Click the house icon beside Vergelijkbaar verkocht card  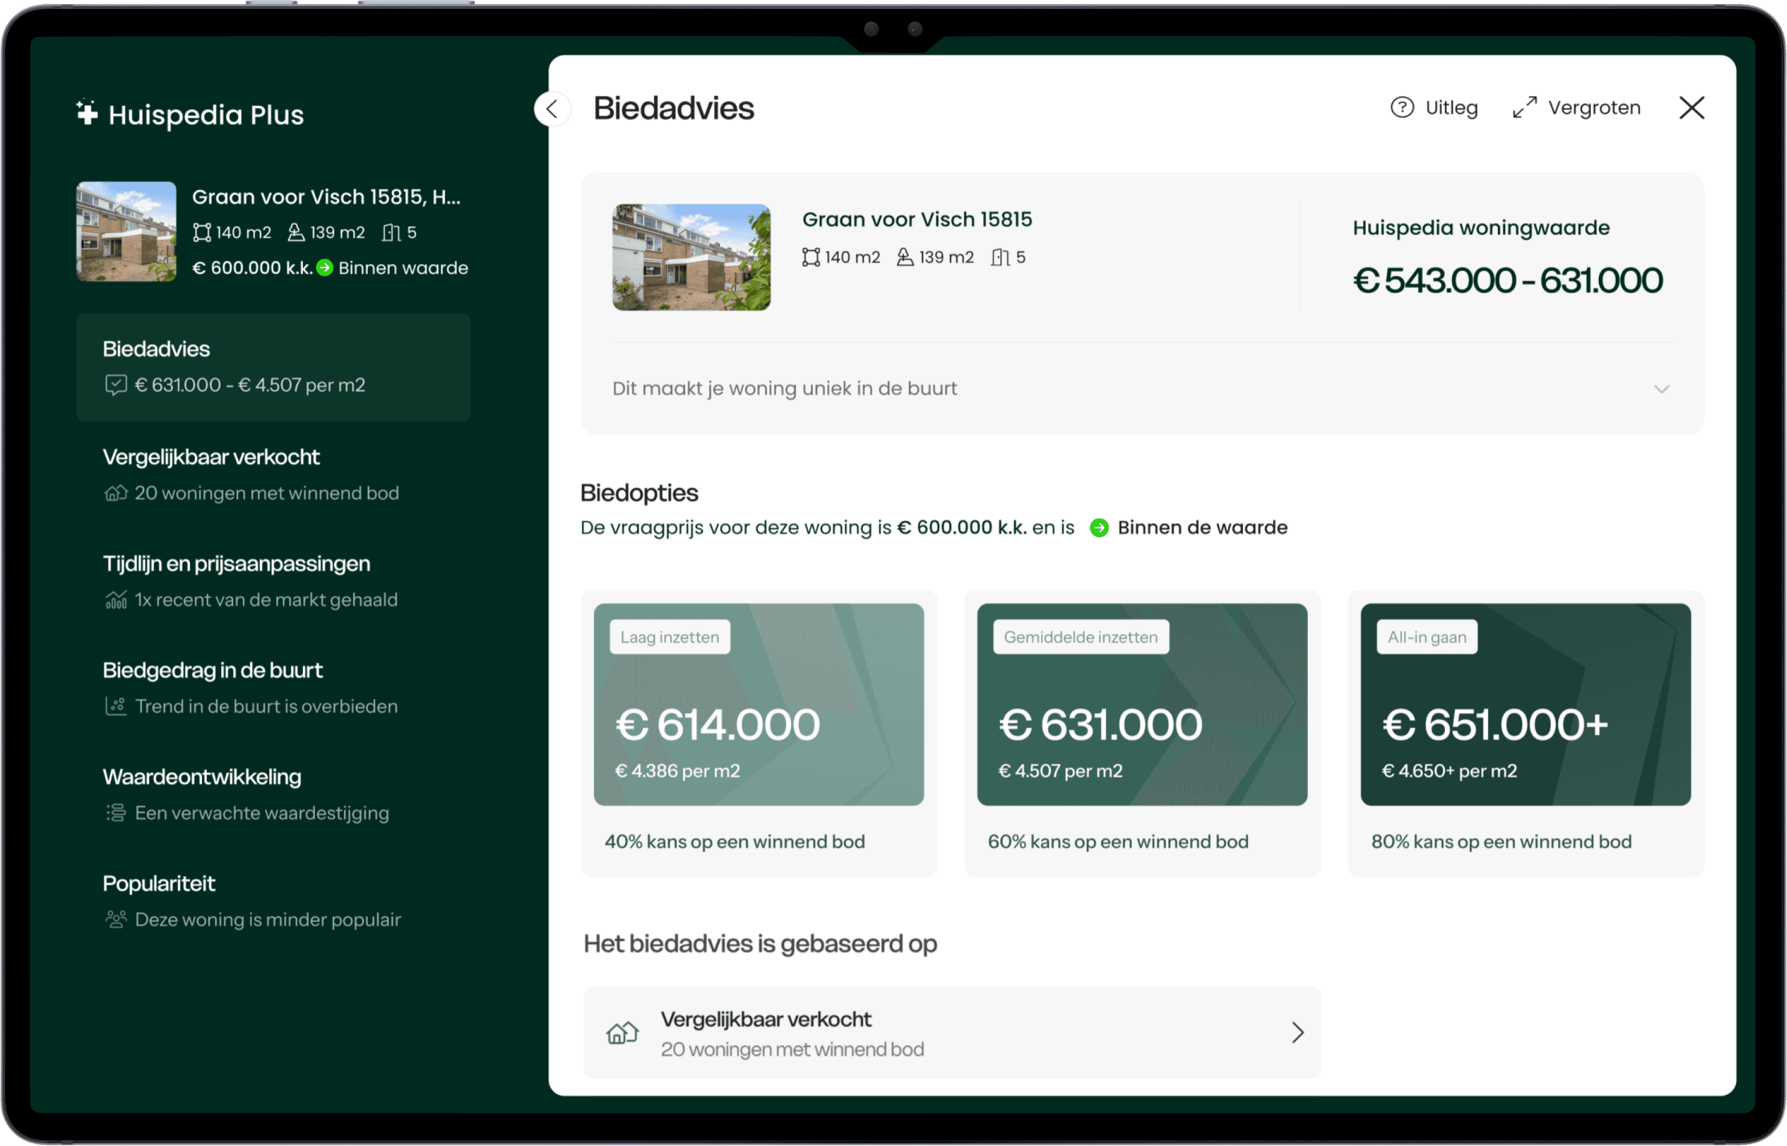pyautogui.click(x=622, y=1033)
